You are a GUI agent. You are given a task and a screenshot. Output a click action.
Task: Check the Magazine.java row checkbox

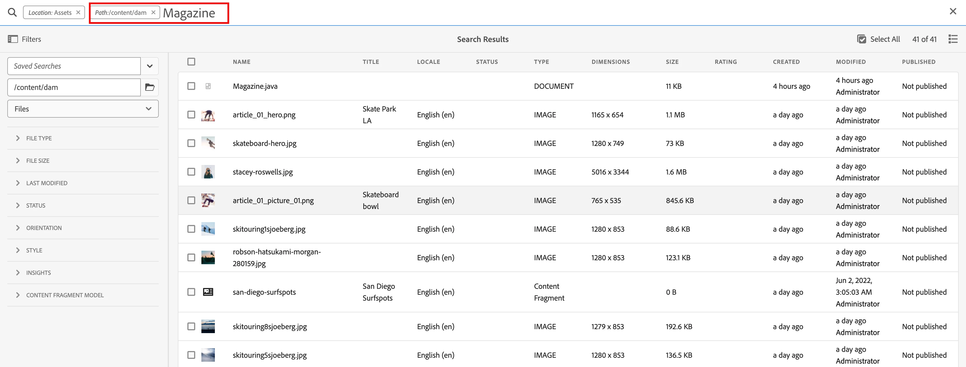(191, 86)
